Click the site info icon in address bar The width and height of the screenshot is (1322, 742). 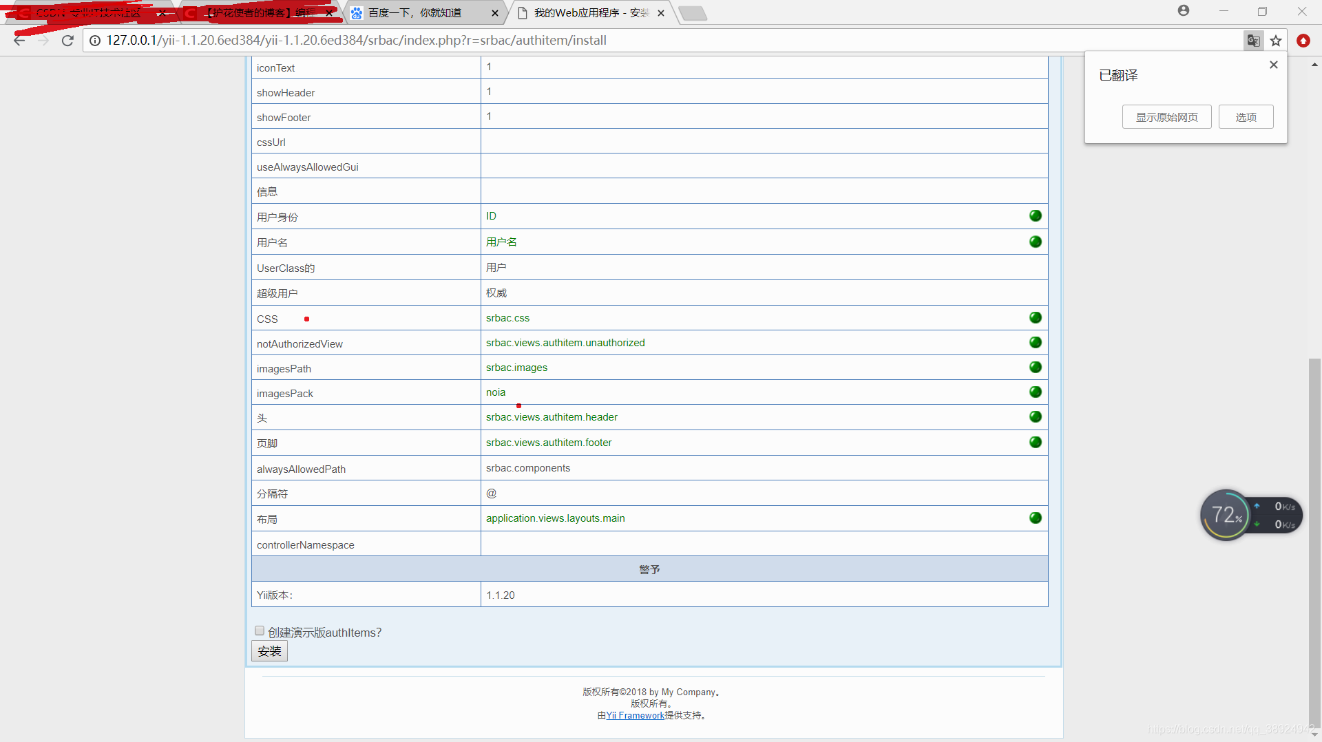tap(95, 41)
